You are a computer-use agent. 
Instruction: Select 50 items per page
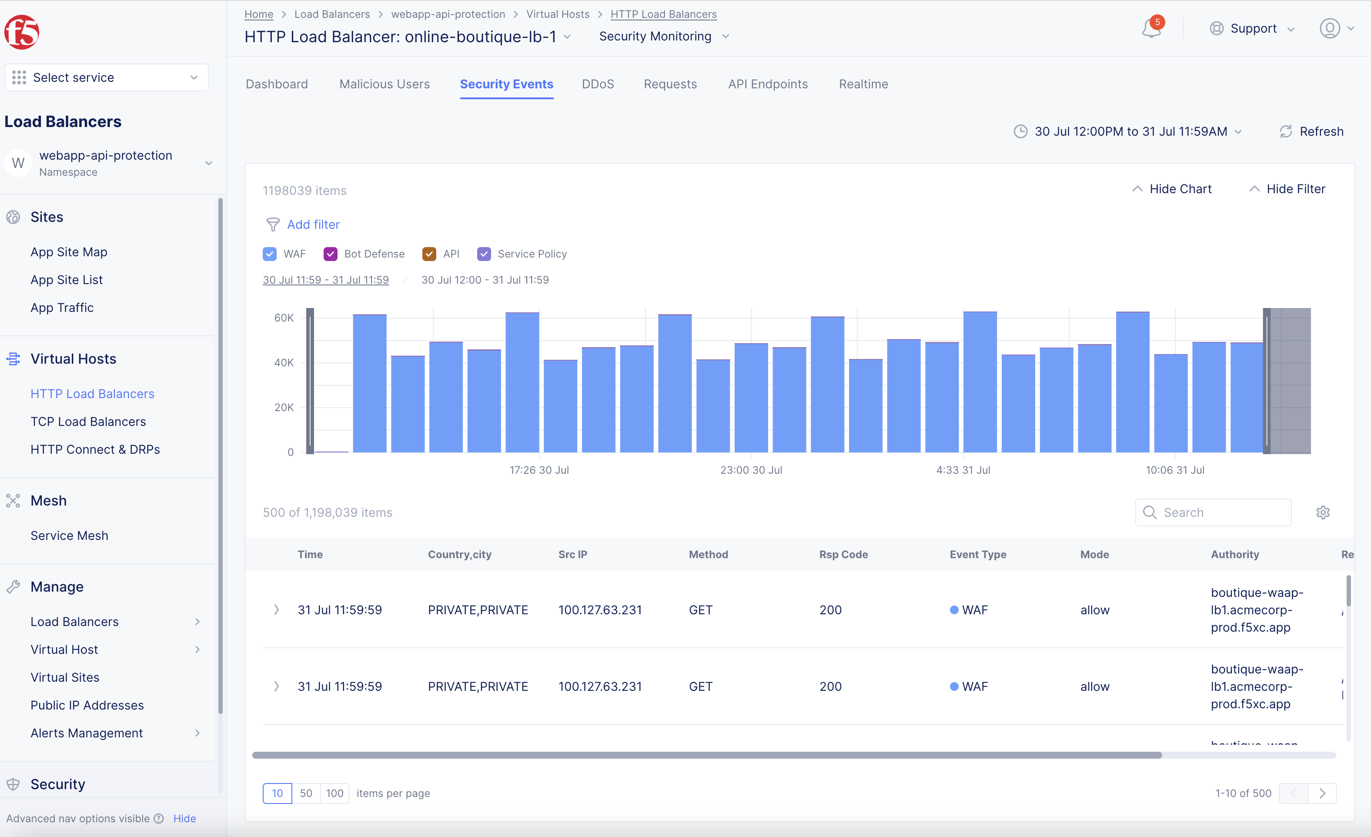(306, 793)
